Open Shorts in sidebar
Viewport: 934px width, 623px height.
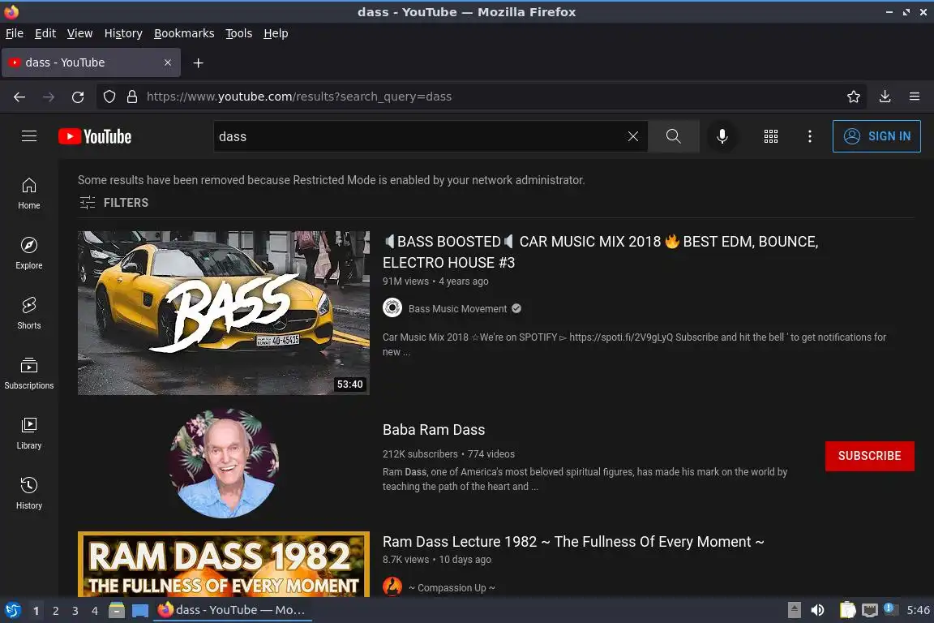(x=29, y=314)
